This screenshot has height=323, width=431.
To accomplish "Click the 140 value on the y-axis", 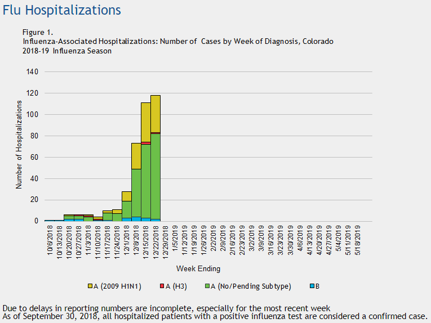I will (33, 72).
